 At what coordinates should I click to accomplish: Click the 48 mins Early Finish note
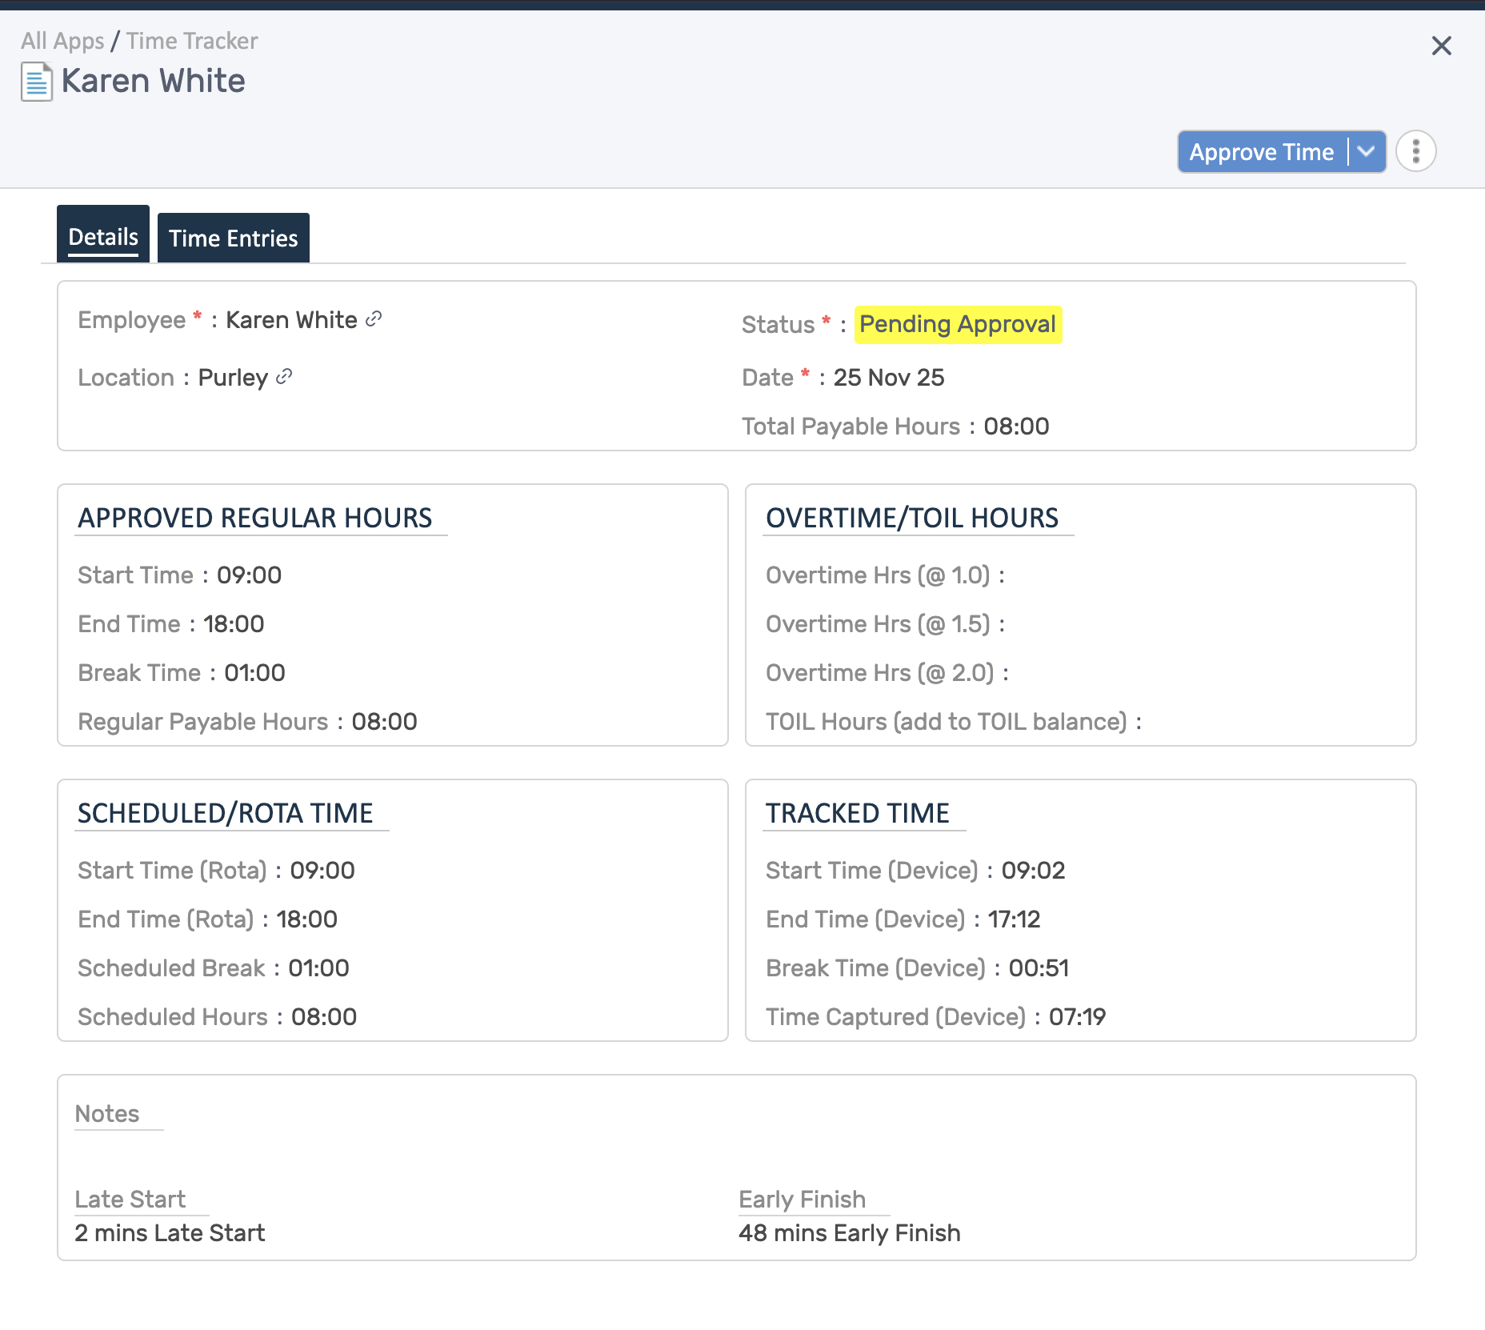pyautogui.click(x=850, y=1232)
